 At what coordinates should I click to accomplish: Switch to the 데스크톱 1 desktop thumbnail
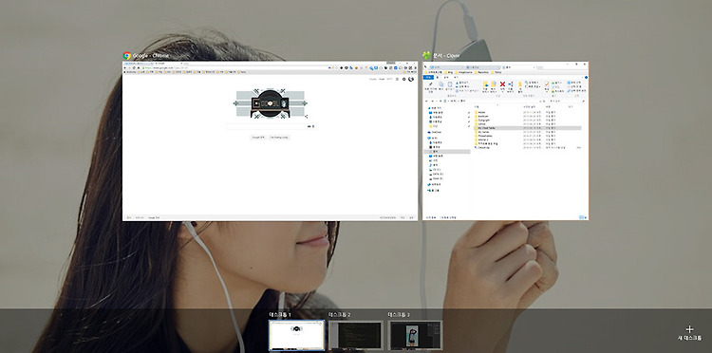coord(296,335)
